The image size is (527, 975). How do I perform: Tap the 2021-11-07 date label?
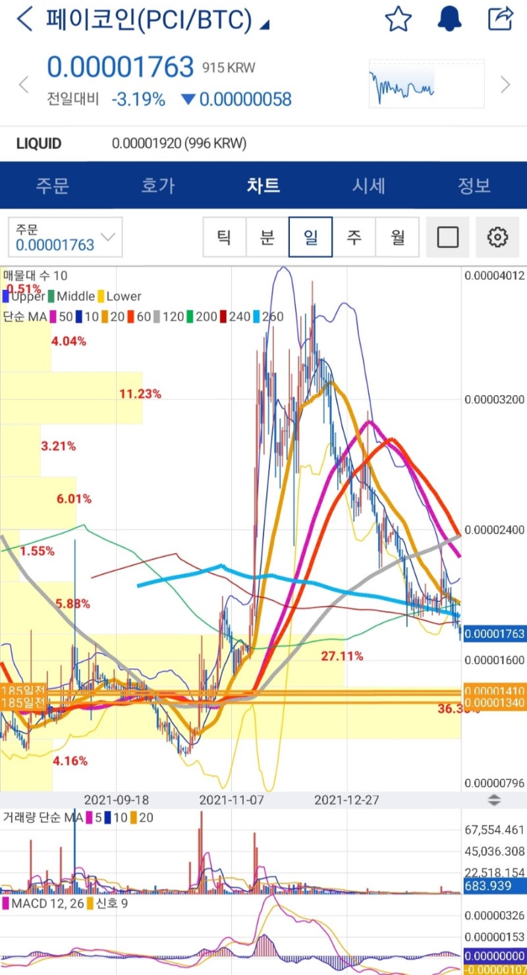pyautogui.click(x=231, y=800)
